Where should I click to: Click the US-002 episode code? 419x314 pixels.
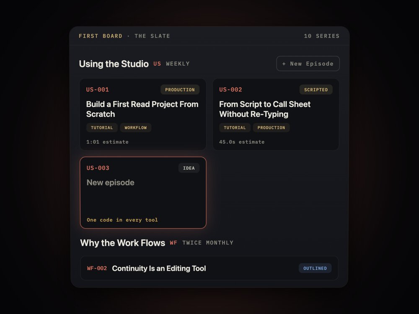click(x=230, y=90)
